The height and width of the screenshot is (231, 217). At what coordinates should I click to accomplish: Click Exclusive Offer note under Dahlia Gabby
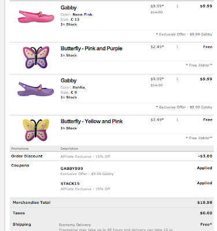coord(184,107)
